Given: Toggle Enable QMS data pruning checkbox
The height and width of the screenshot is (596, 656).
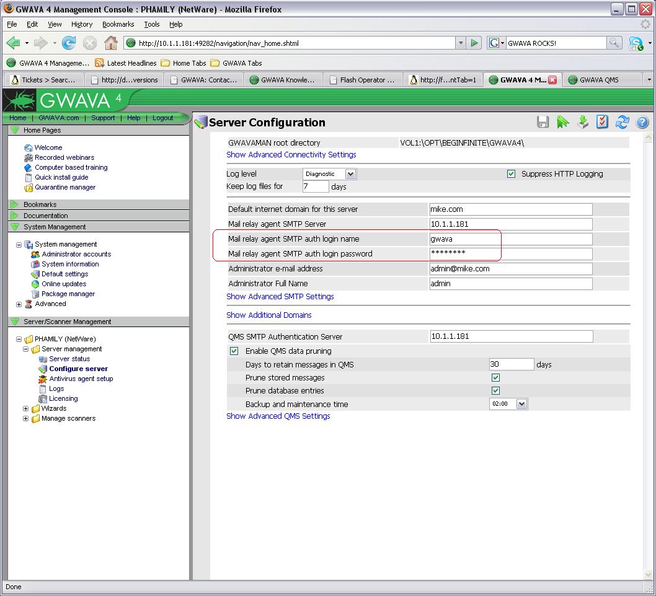Looking at the screenshot, I should [x=234, y=351].
